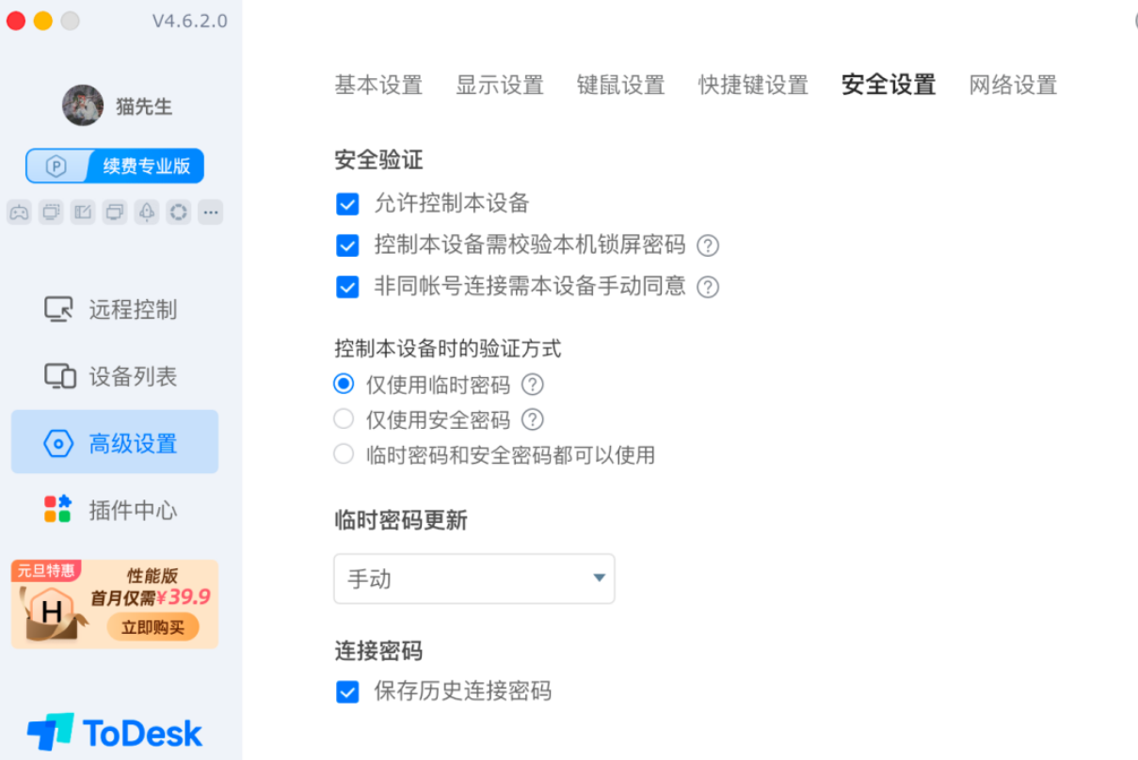Screen dimensions: 1138x760
Task: Click the rocket performance boost icon
Action: [146, 212]
